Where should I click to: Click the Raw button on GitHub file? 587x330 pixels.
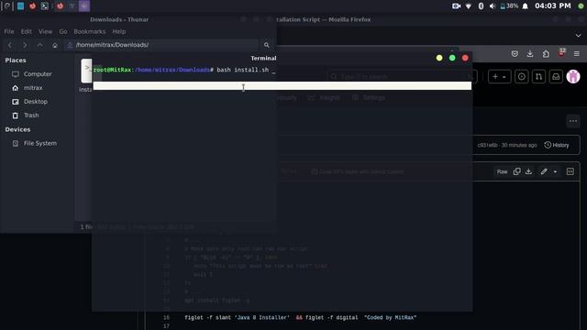502,171
